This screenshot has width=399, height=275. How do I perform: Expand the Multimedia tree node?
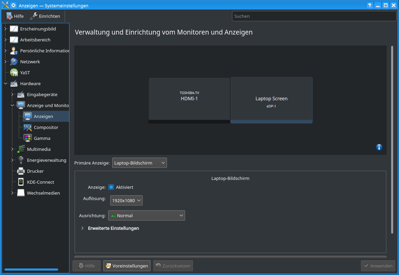(x=12, y=149)
